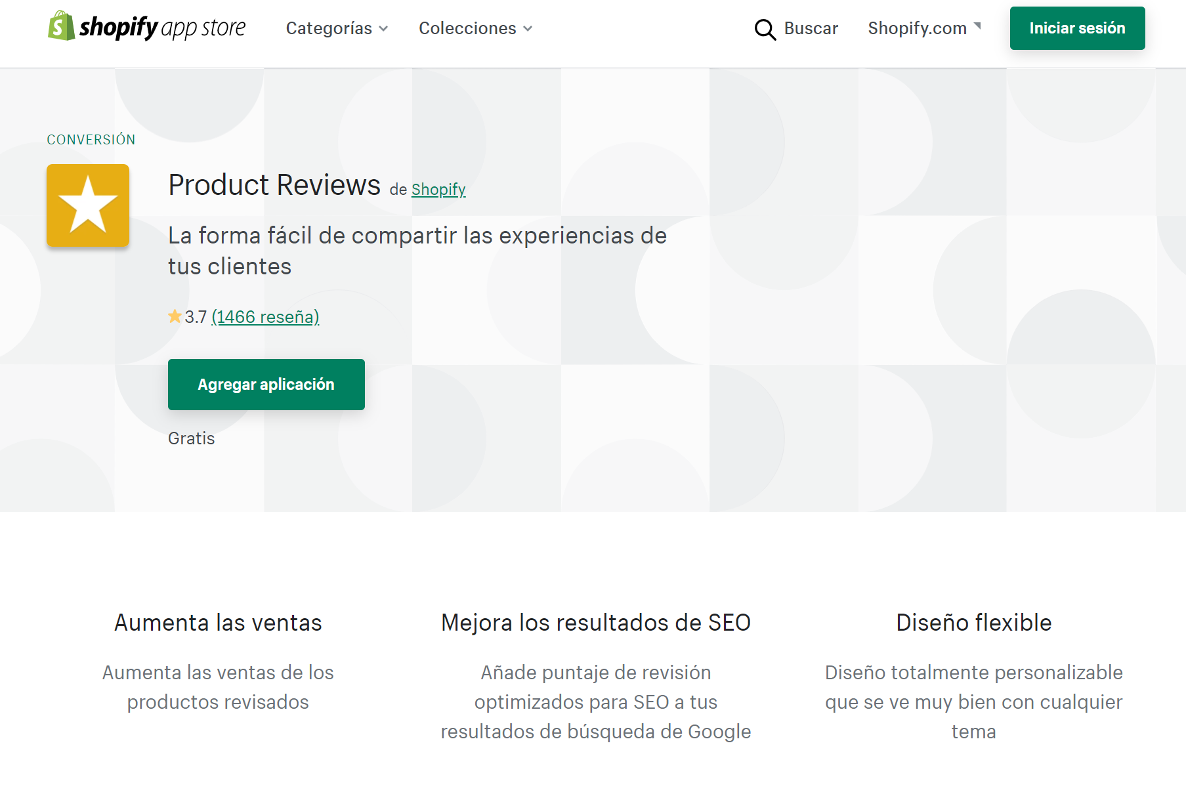Click the Shopify app store logo

point(146,26)
